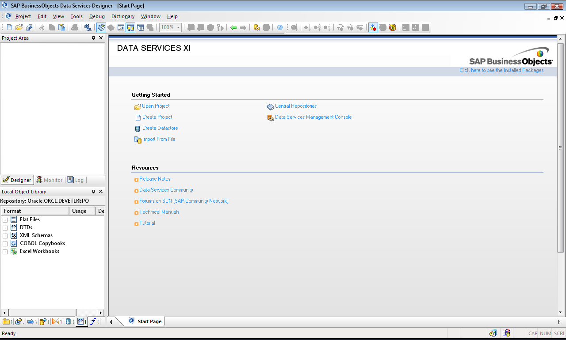Viewport: 566px width, 340px height.
Task: Open the Window menu
Action: [151, 16]
